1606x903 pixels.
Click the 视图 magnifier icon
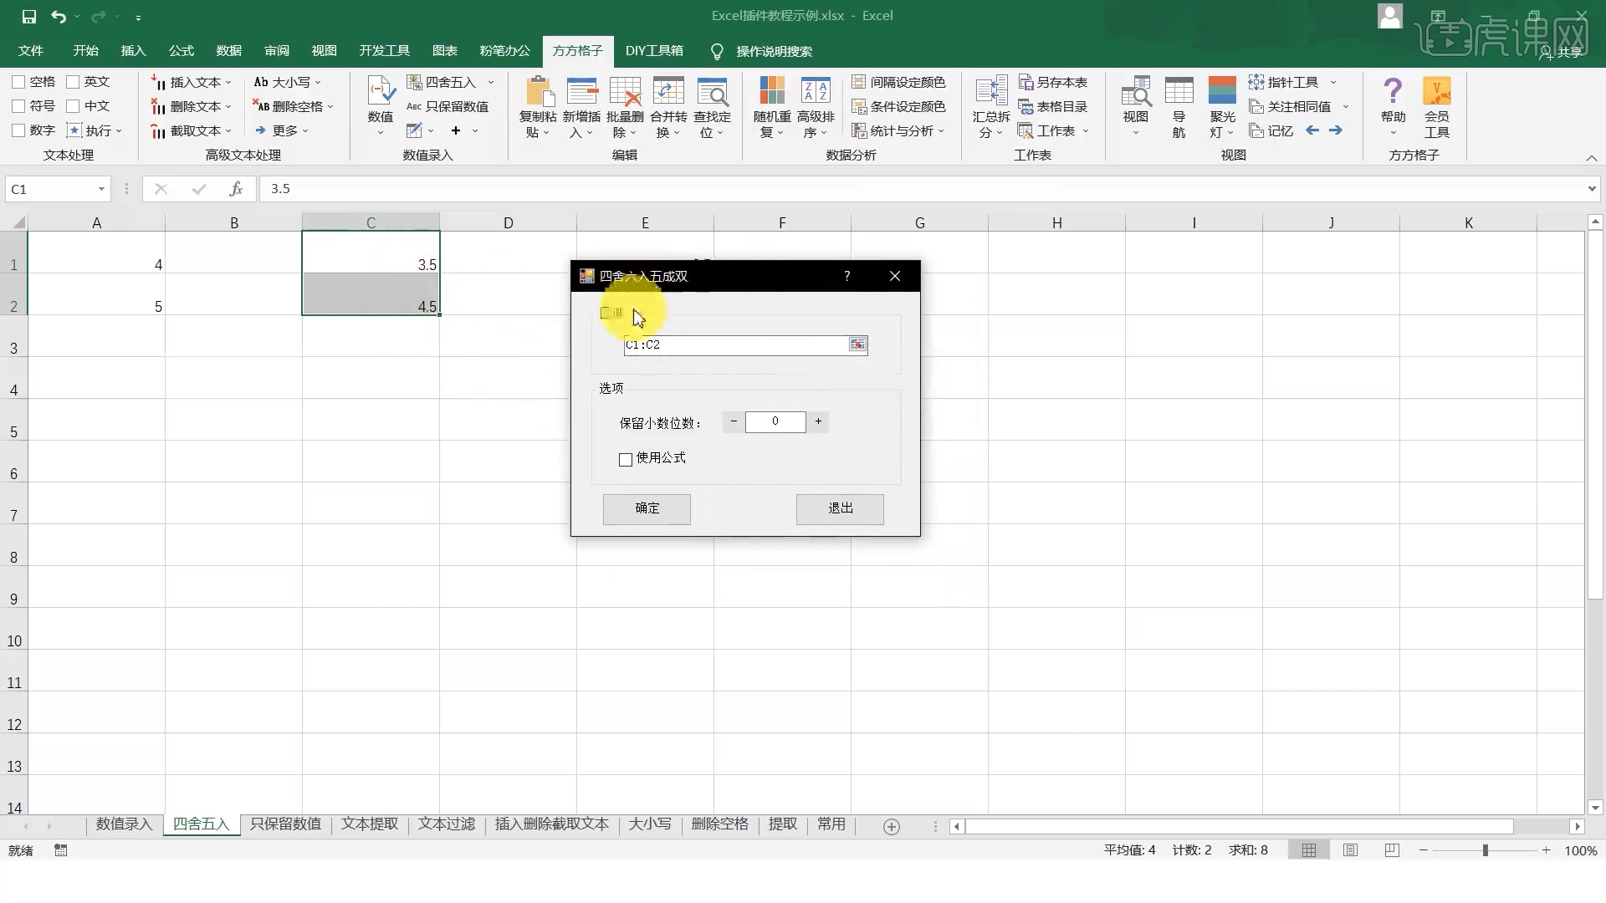[x=1136, y=91]
